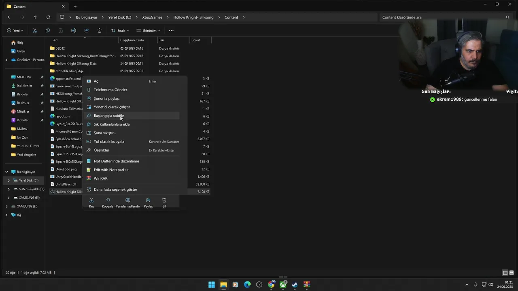Click the toolbar cut scissors icon
This screenshot has width=518, height=291.
[35, 30]
